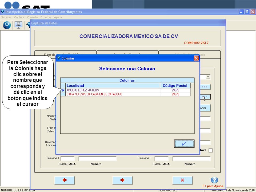Restore the Inscripción al Registro window

click(247, 12)
